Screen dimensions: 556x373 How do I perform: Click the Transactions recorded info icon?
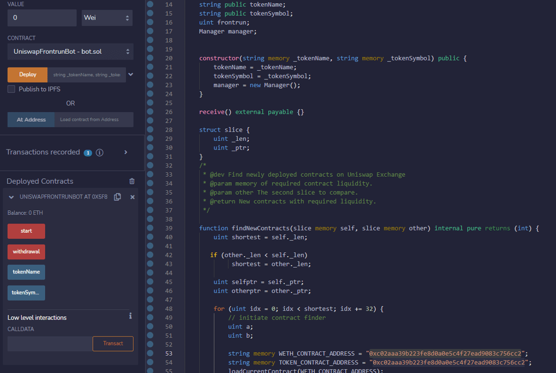[100, 153]
